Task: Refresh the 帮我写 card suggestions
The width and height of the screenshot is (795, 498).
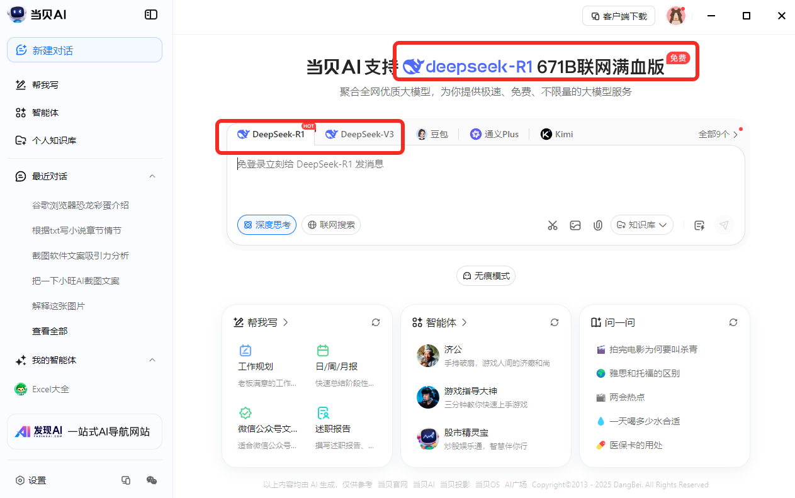Action: point(376,322)
